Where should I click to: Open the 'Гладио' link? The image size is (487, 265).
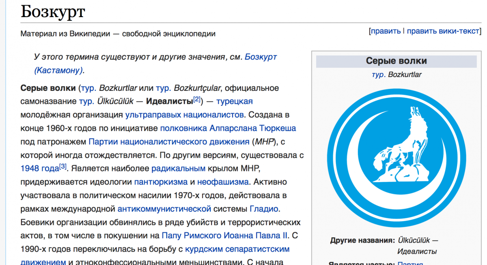pos(264,209)
